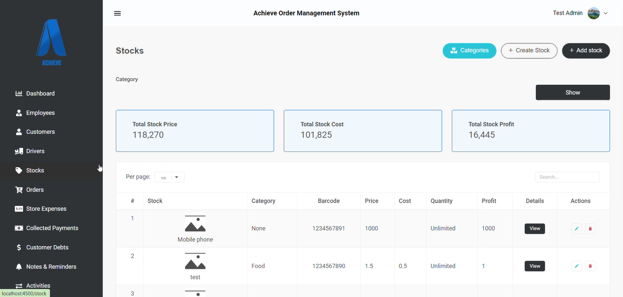View details of test stock
The width and height of the screenshot is (623, 297).
pos(534,266)
